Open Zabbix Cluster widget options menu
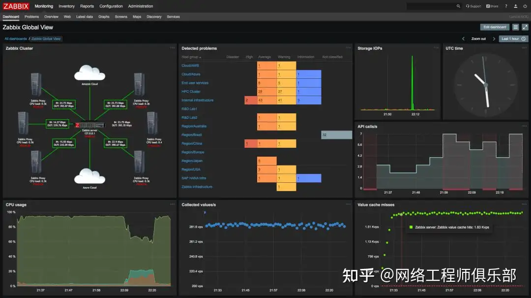 [173, 48]
